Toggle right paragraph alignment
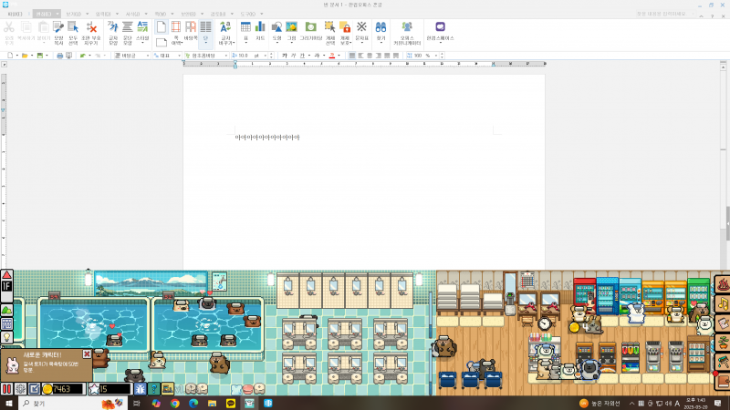This screenshot has height=410, width=730. [x=379, y=56]
